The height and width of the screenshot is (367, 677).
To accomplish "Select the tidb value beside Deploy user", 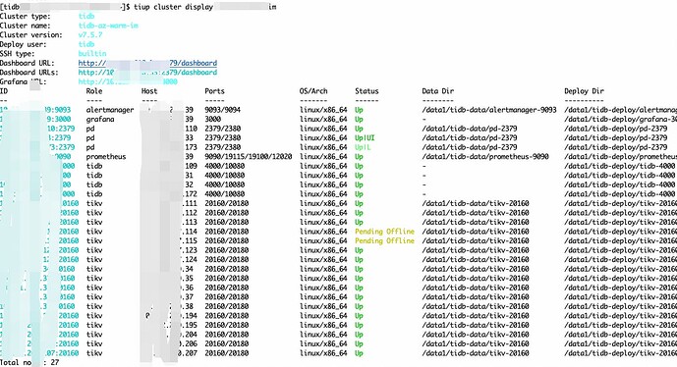I will coord(86,44).
